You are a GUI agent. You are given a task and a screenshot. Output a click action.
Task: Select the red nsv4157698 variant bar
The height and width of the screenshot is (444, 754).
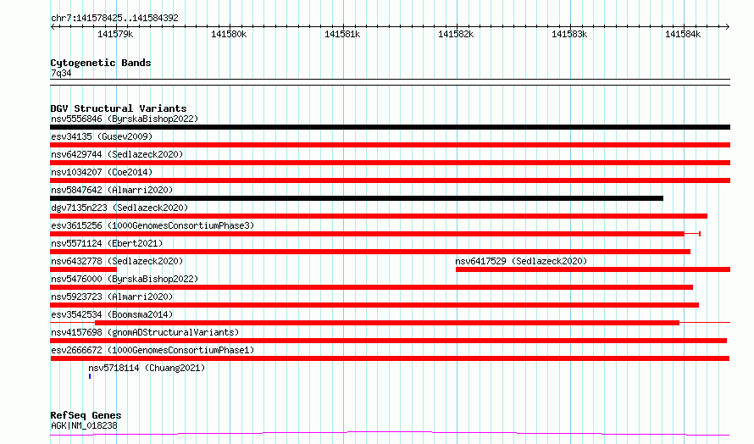pyautogui.click(x=388, y=341)
